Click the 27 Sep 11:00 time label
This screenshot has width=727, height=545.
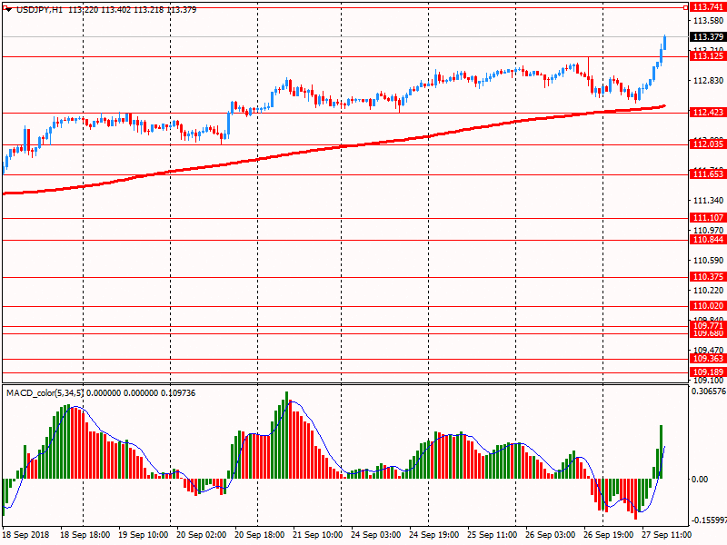point(666,535)
